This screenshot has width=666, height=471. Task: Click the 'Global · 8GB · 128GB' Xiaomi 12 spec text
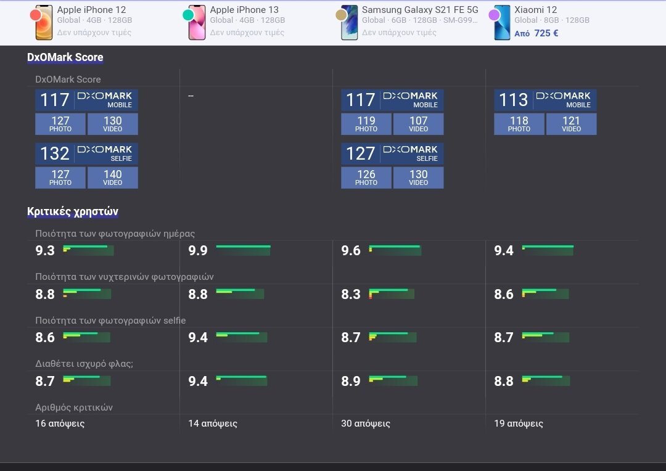pos(552,20)
